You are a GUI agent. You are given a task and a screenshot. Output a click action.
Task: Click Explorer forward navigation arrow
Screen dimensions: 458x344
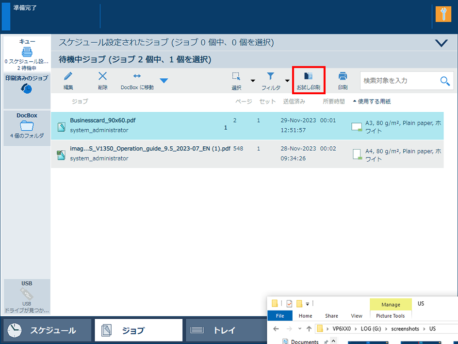click(x=289, y=329)
